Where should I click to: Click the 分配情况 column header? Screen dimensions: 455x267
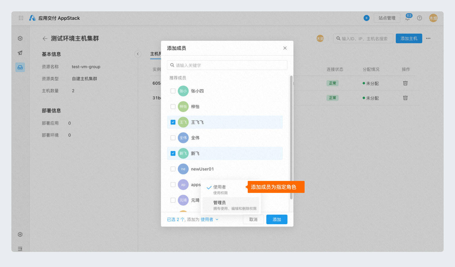(371, 69)
